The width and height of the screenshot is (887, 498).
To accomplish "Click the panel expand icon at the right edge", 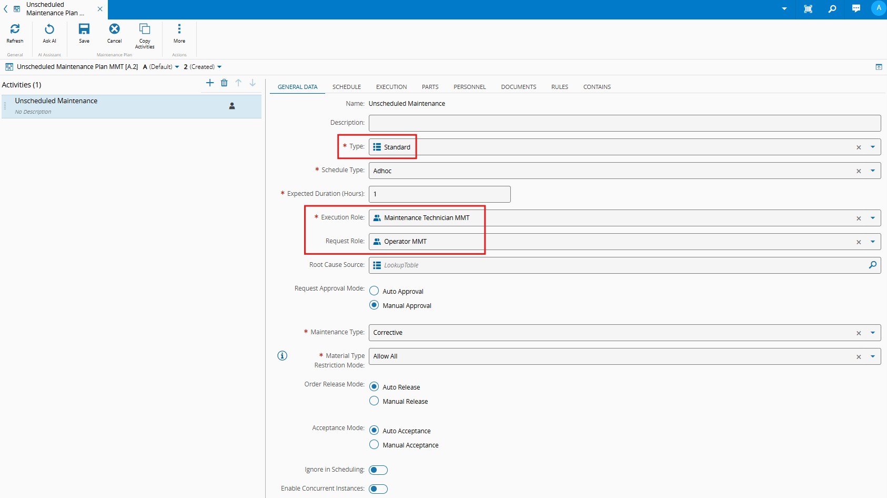I will tap(879, 67).
